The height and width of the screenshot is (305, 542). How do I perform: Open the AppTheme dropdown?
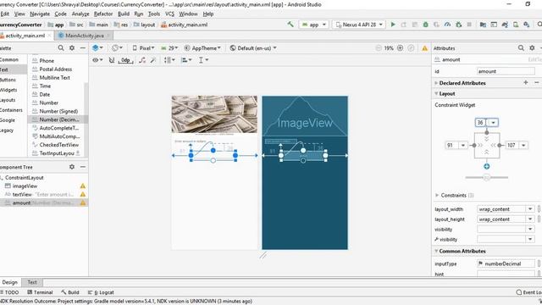click(x=202, y=48)
